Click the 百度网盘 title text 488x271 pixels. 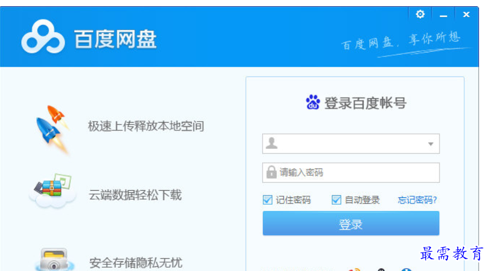[115, 39]
